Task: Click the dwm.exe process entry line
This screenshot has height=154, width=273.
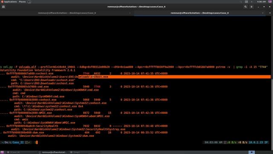Action: pyautogui.click(x=84, y=133)
